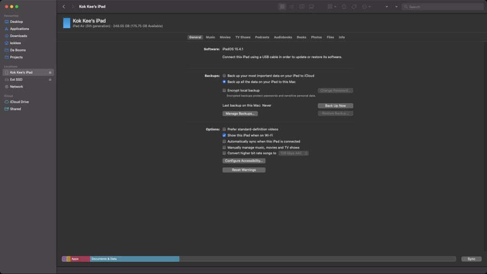The image size is (487, 274).
Task: Open the Group By toolbar menu
Action: [x=331, y=7]
